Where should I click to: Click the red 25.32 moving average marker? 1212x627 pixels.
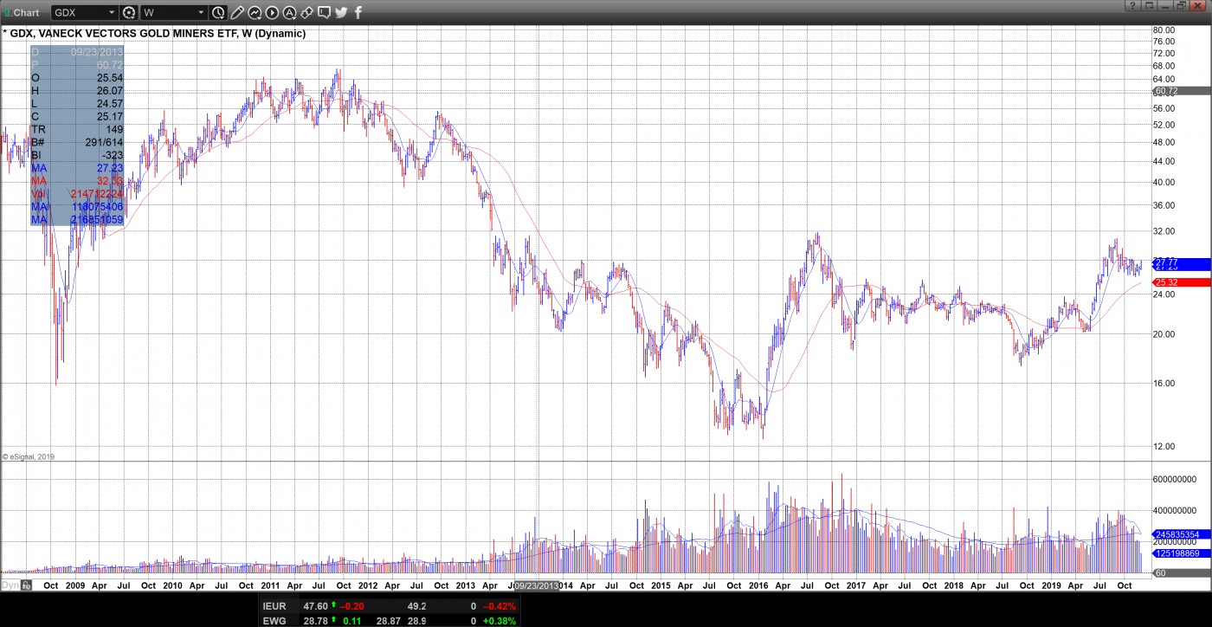(1182, 282)
